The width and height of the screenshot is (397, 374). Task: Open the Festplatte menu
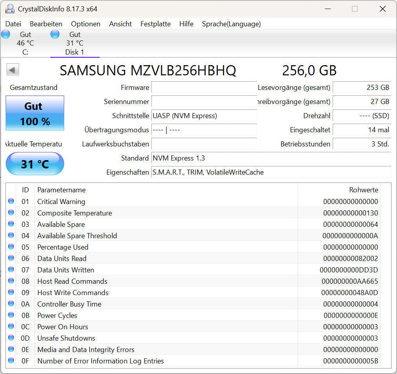tap(155, 24)
